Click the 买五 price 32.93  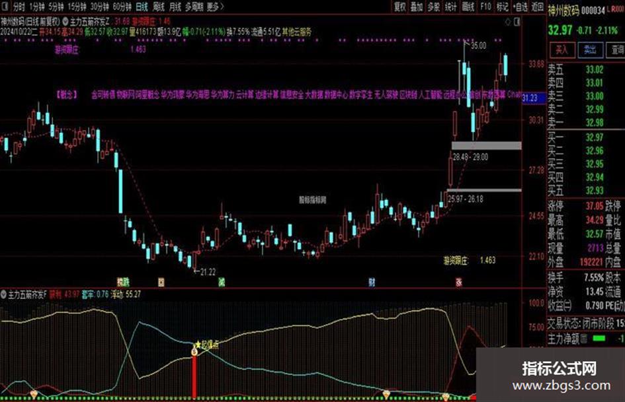click(595, 190)
